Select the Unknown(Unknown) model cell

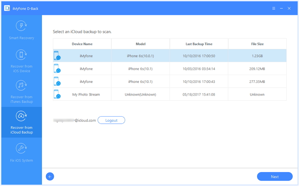(x=140, y=94)
